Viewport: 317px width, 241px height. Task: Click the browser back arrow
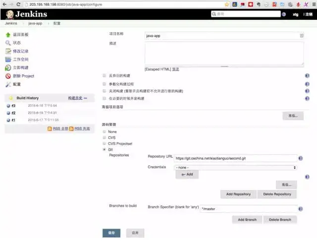click(4, 4)
